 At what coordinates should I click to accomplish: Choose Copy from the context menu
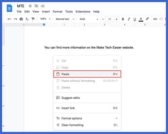coord(87,68)
